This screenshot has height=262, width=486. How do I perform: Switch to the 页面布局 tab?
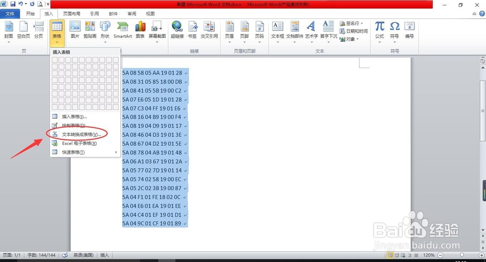tap(71, 14)
